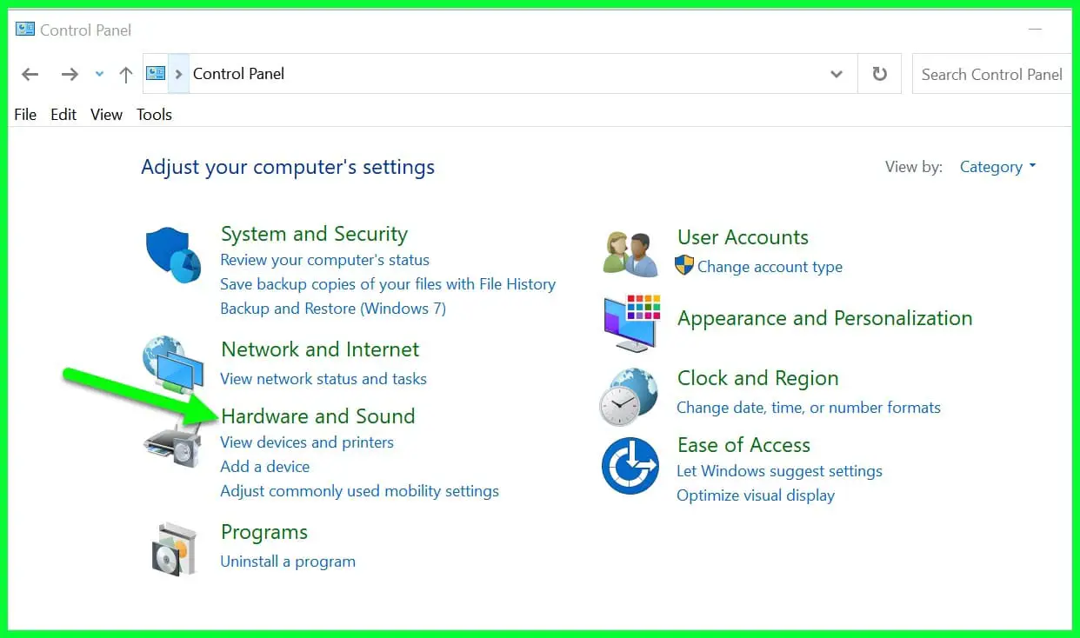
Task: Select Change date, time, or number formats
Action: pos(809,408)
